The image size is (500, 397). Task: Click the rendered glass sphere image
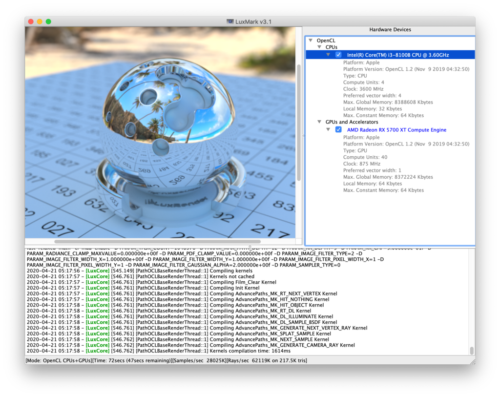(x=160, y=132)
